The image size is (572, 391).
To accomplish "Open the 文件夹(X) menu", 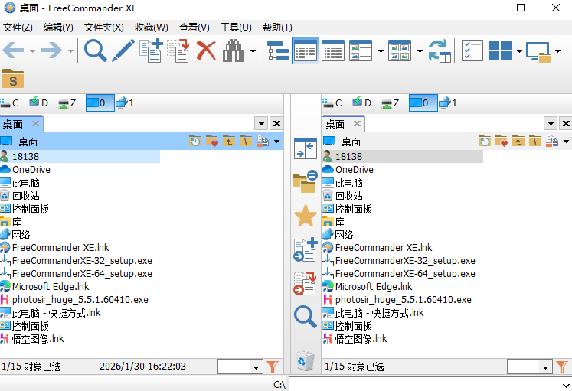I will point(104,28).
